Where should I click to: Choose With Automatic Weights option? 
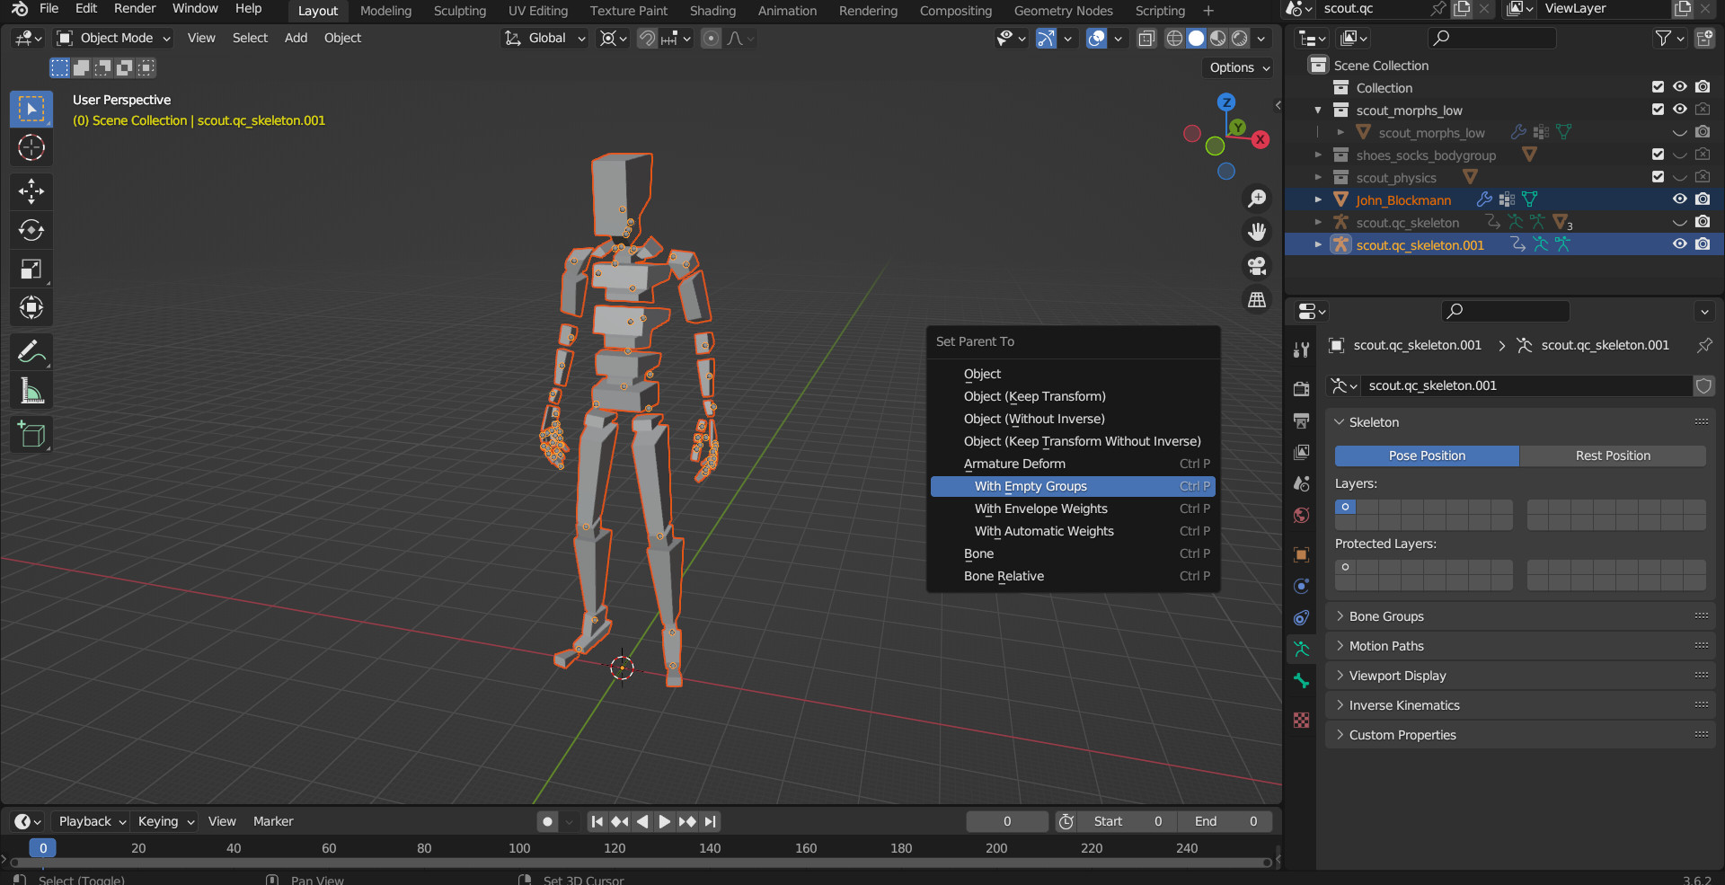click(x=1073, y=531)
